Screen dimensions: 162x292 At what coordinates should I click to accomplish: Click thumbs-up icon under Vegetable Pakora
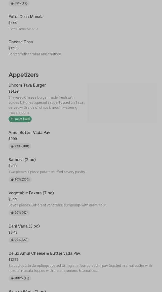(x=12, y=213)
